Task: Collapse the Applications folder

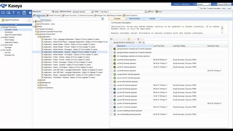Action: (38, 37)
